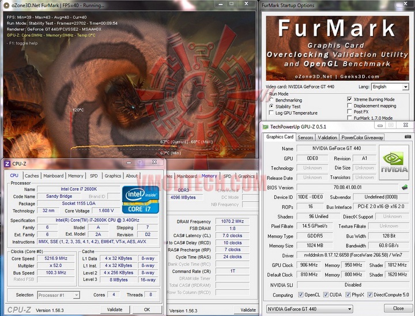Click the BIOS Version field 70.08.41.00.01

pos(347,187)
